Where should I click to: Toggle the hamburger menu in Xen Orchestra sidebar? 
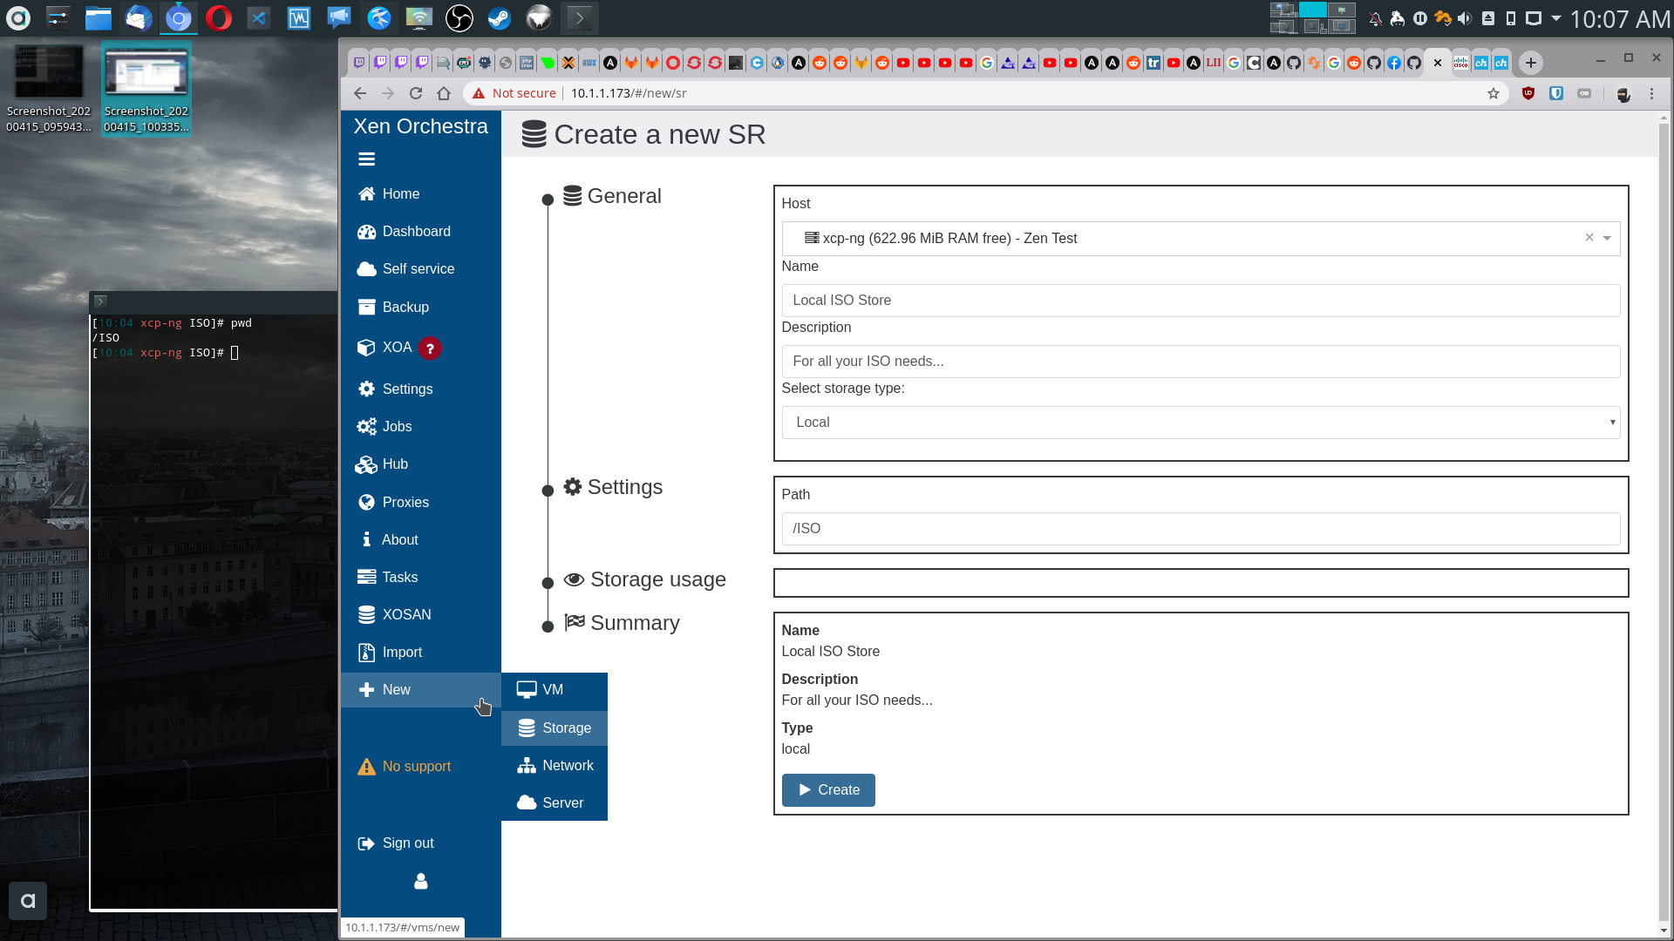click(x=366, y=159)
